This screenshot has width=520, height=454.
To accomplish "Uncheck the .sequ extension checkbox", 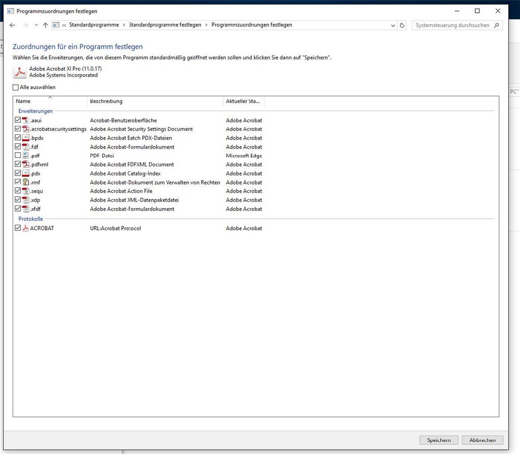I will click(18, 191).
